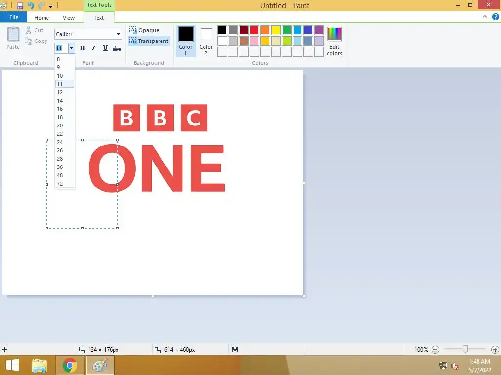This screenshot has width=501, height=375.
Task: Open Paint Help question mark icon
Action: pyautogui.click(x=495, y=17)
